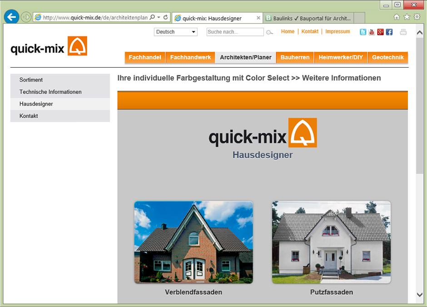Click the Color Select Weitere Informationen heading

coord(249,78)
